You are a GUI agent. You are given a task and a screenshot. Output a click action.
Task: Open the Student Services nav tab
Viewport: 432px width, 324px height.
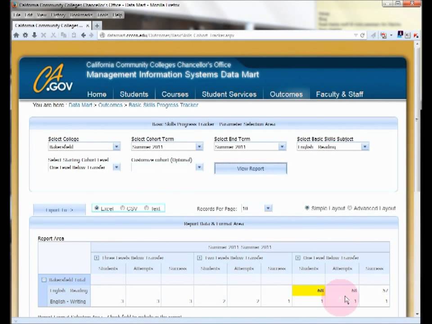[229, 94]
